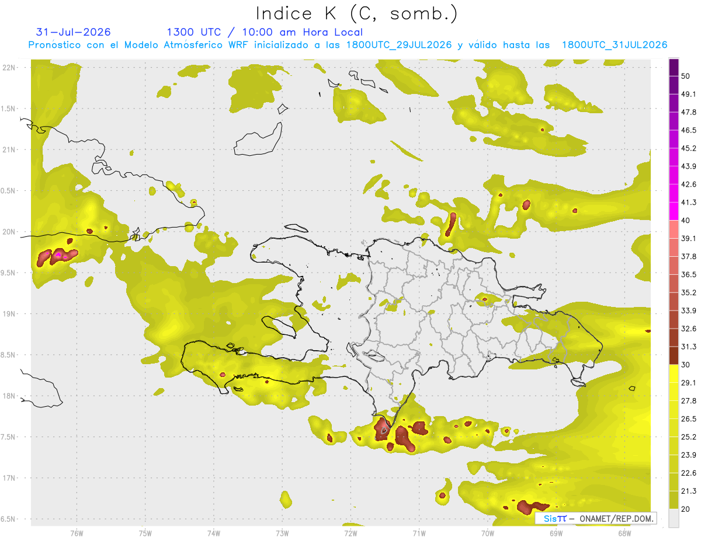
Task: Click the "42.6" color scale value
Action: point(689,184)
